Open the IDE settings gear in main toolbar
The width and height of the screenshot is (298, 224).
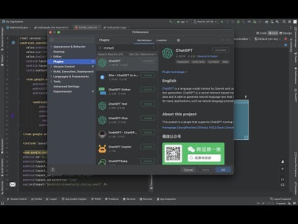tap(289, 22)
